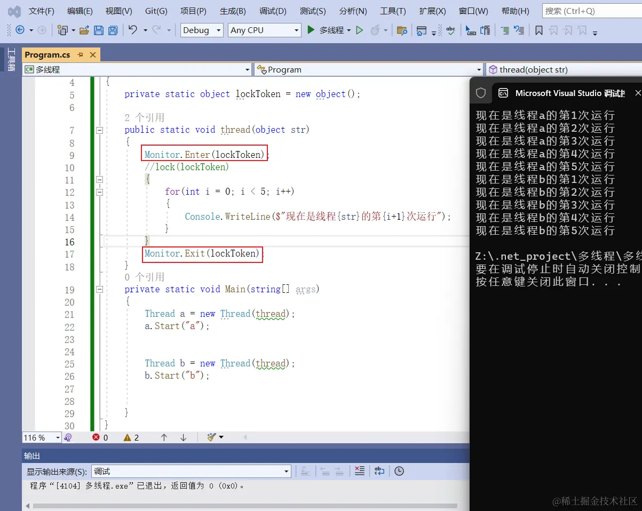This screenshot has width=642, height=511.
Task: Click the code health indicator icon beside zoom
Action: pyautogui.click(x=68, y=437)
